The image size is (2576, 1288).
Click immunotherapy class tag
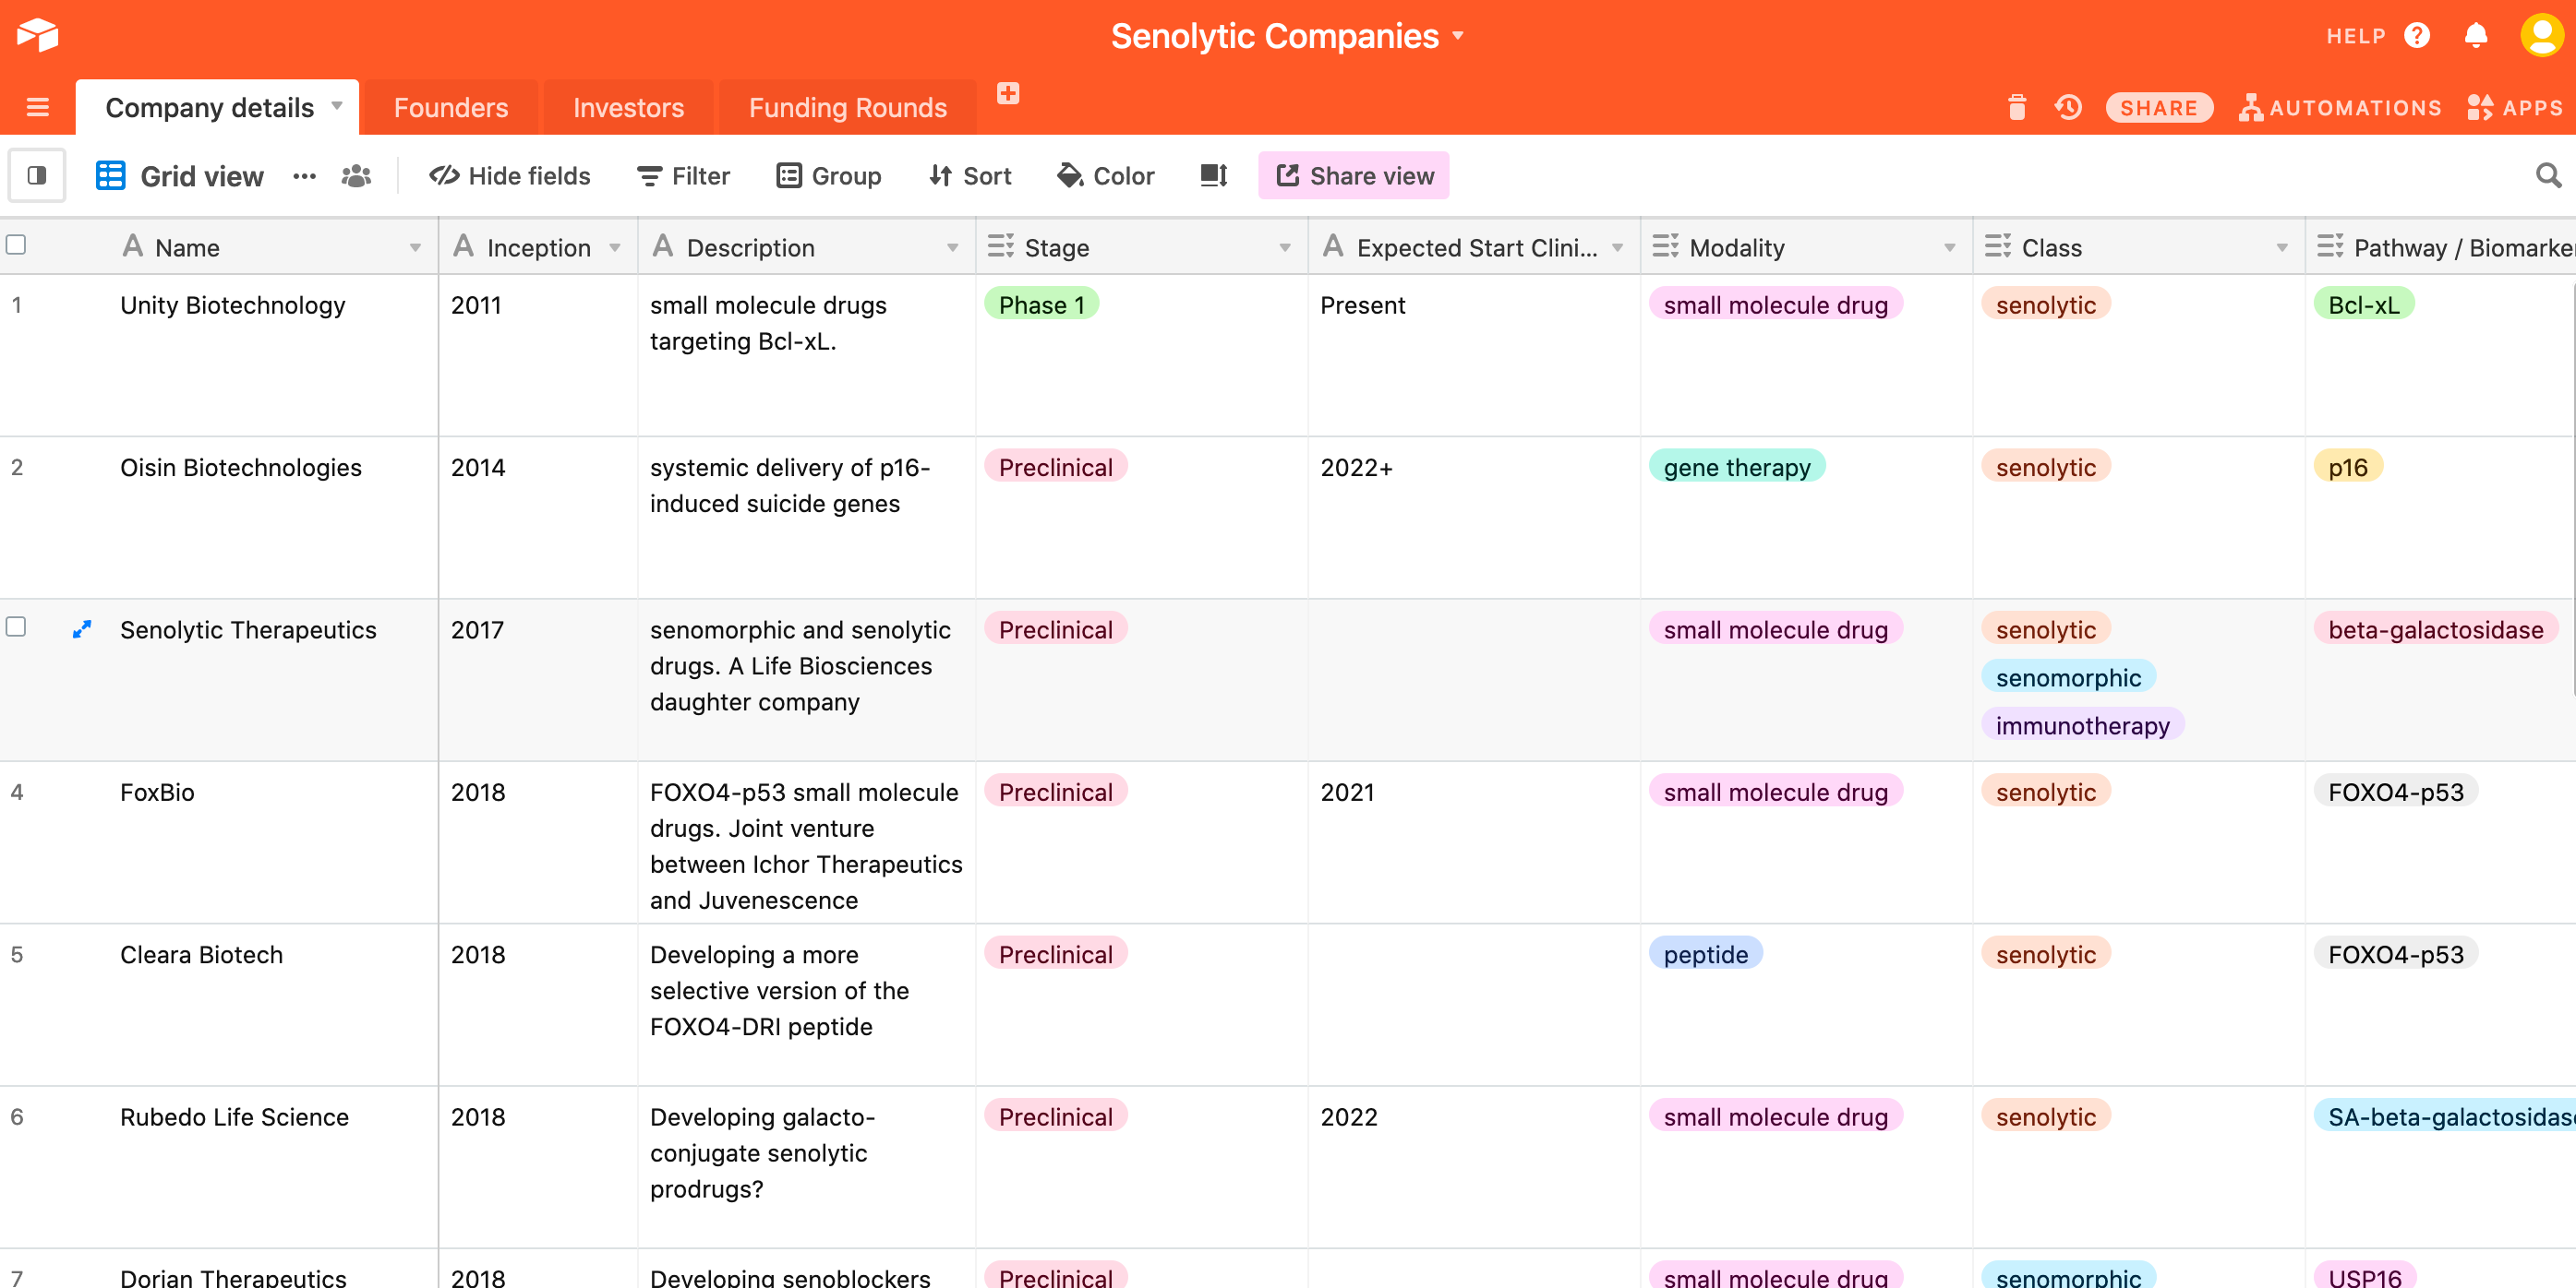tap(2082, 725)
